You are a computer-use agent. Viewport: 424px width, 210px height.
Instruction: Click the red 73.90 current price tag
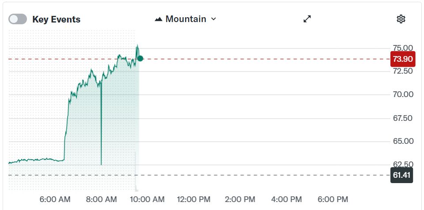(401, 59)
